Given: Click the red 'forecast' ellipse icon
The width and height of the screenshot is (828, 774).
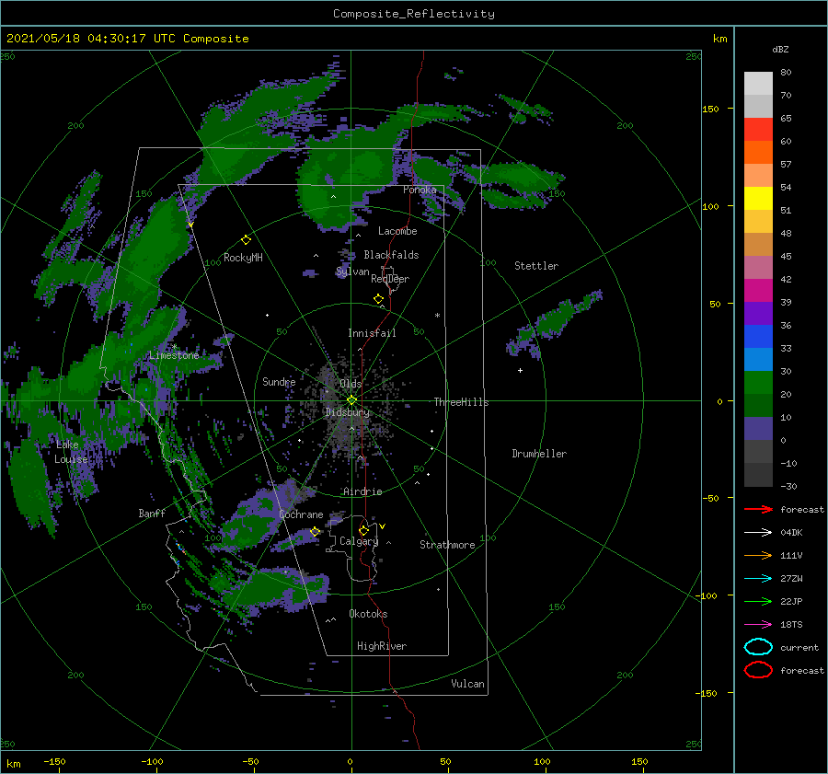Looking at the screenshot, I should point(758,670).
